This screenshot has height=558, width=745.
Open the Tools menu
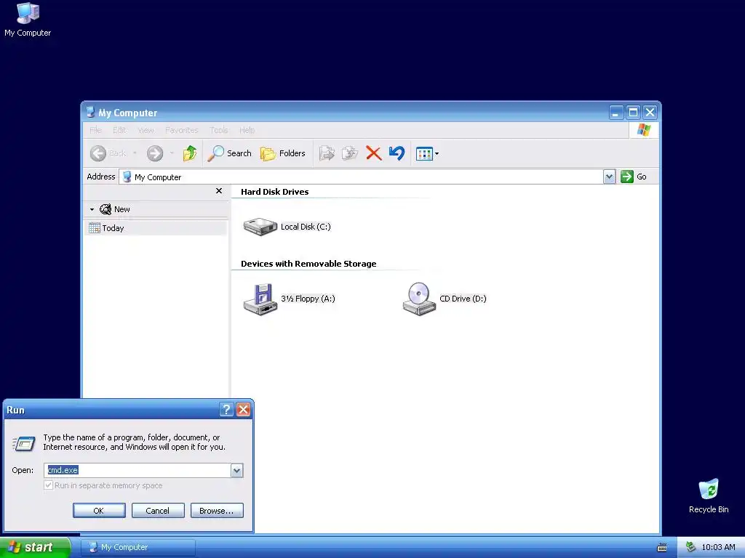219,130
